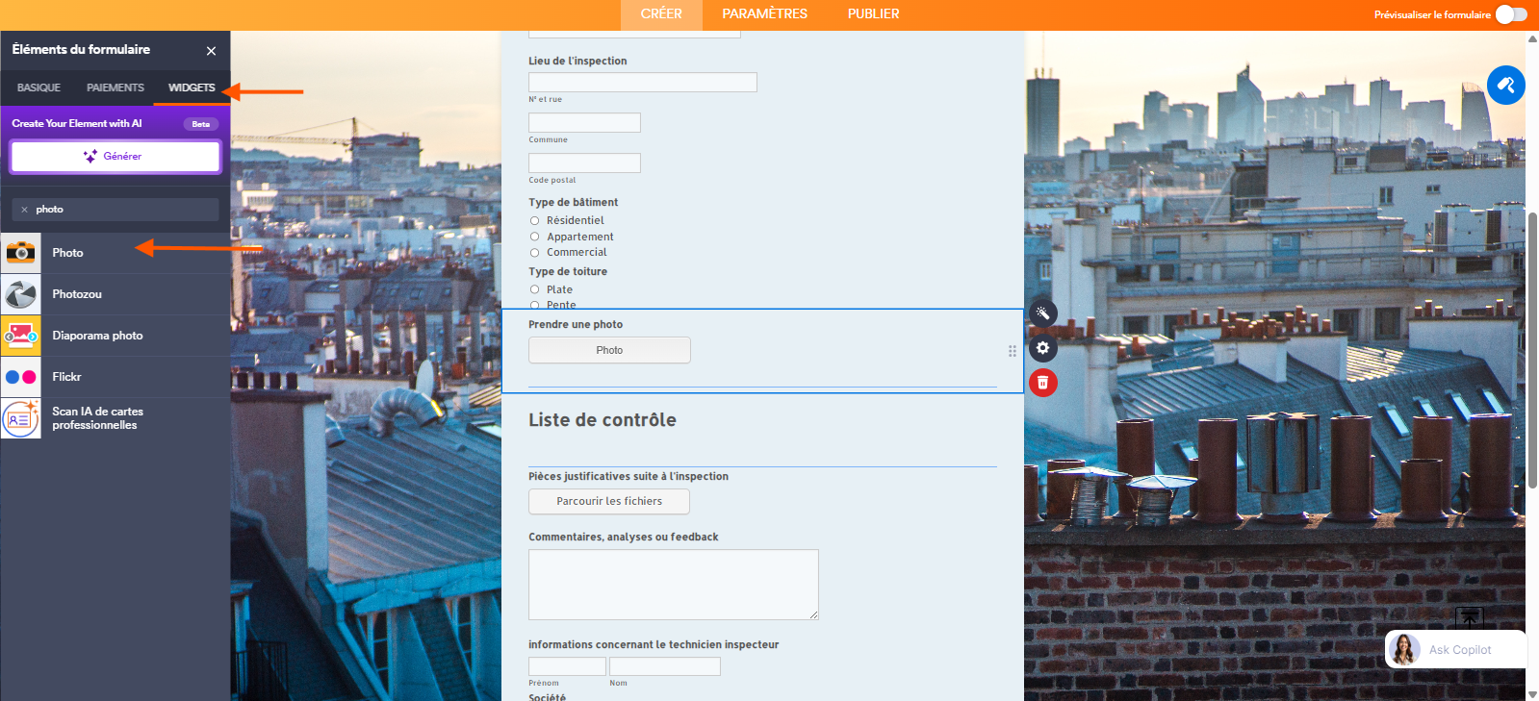Click the Type de toiture label

(x=568, y=272)
